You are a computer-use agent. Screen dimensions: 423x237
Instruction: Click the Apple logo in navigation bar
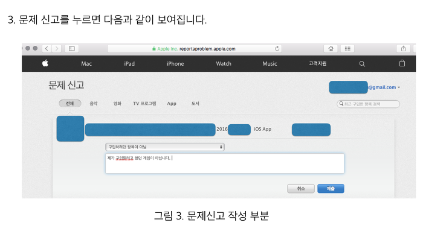[x=45, y=63]
